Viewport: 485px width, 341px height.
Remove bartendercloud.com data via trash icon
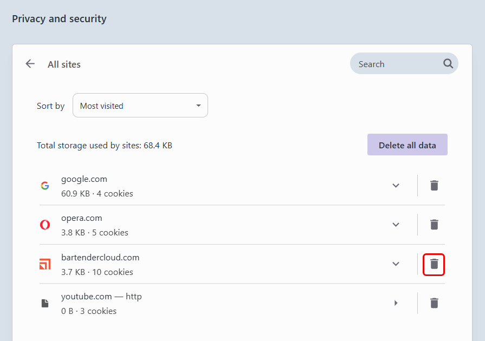click(x=434, y=264)
